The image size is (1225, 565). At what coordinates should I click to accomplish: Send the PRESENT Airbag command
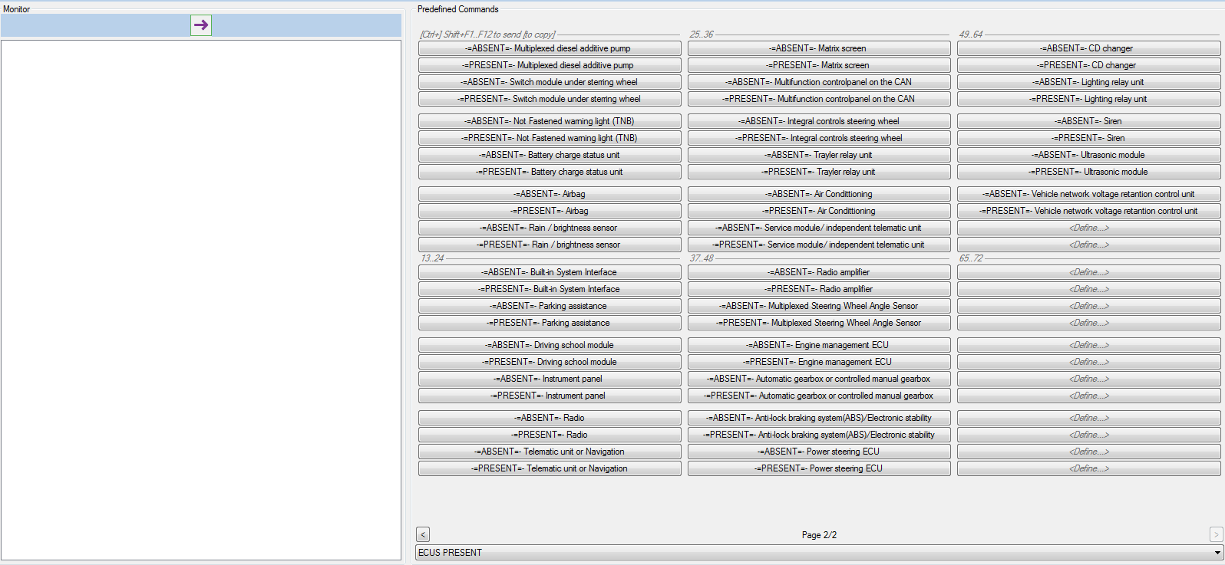tap(550, 211)
